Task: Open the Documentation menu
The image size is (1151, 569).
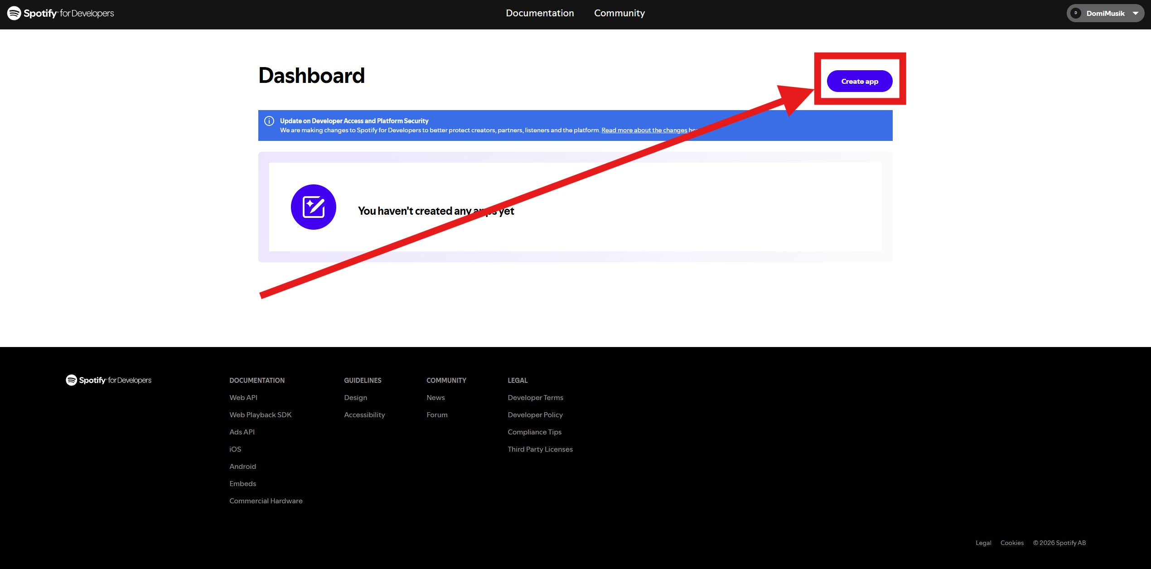Action: 540,13
